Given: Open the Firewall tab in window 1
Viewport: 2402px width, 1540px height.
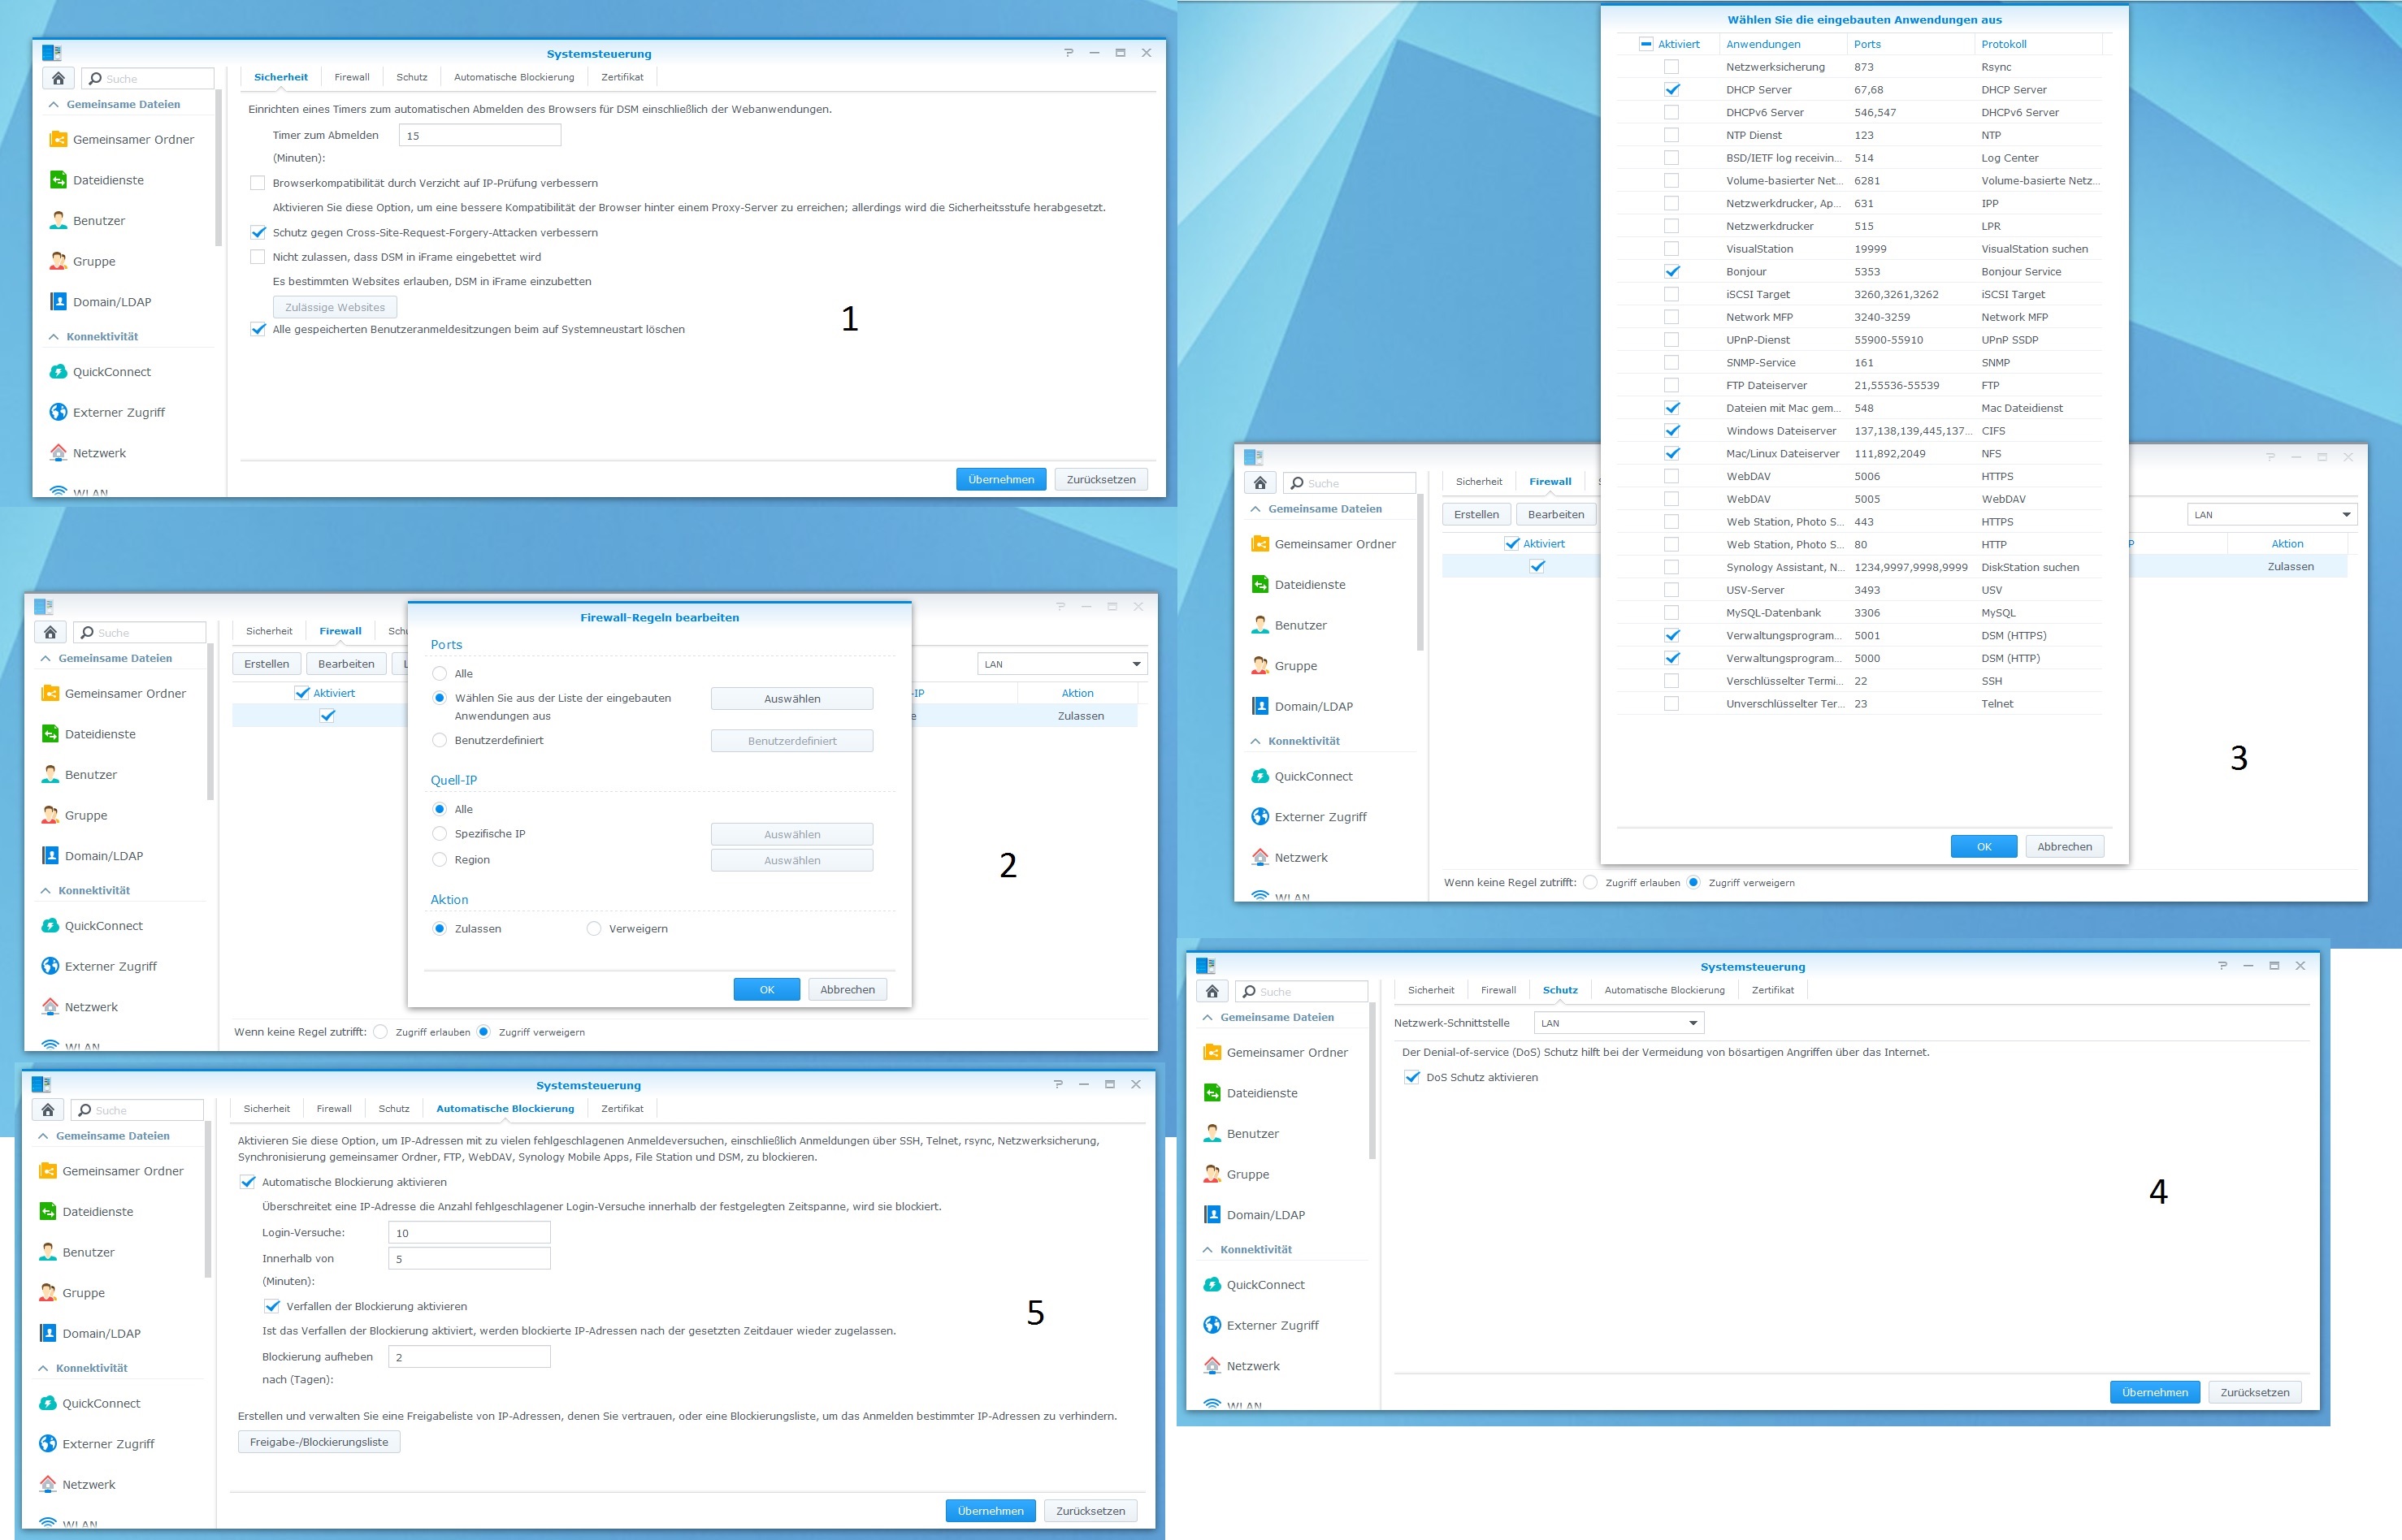Looking at the screenshot, I should coord(351,77).
